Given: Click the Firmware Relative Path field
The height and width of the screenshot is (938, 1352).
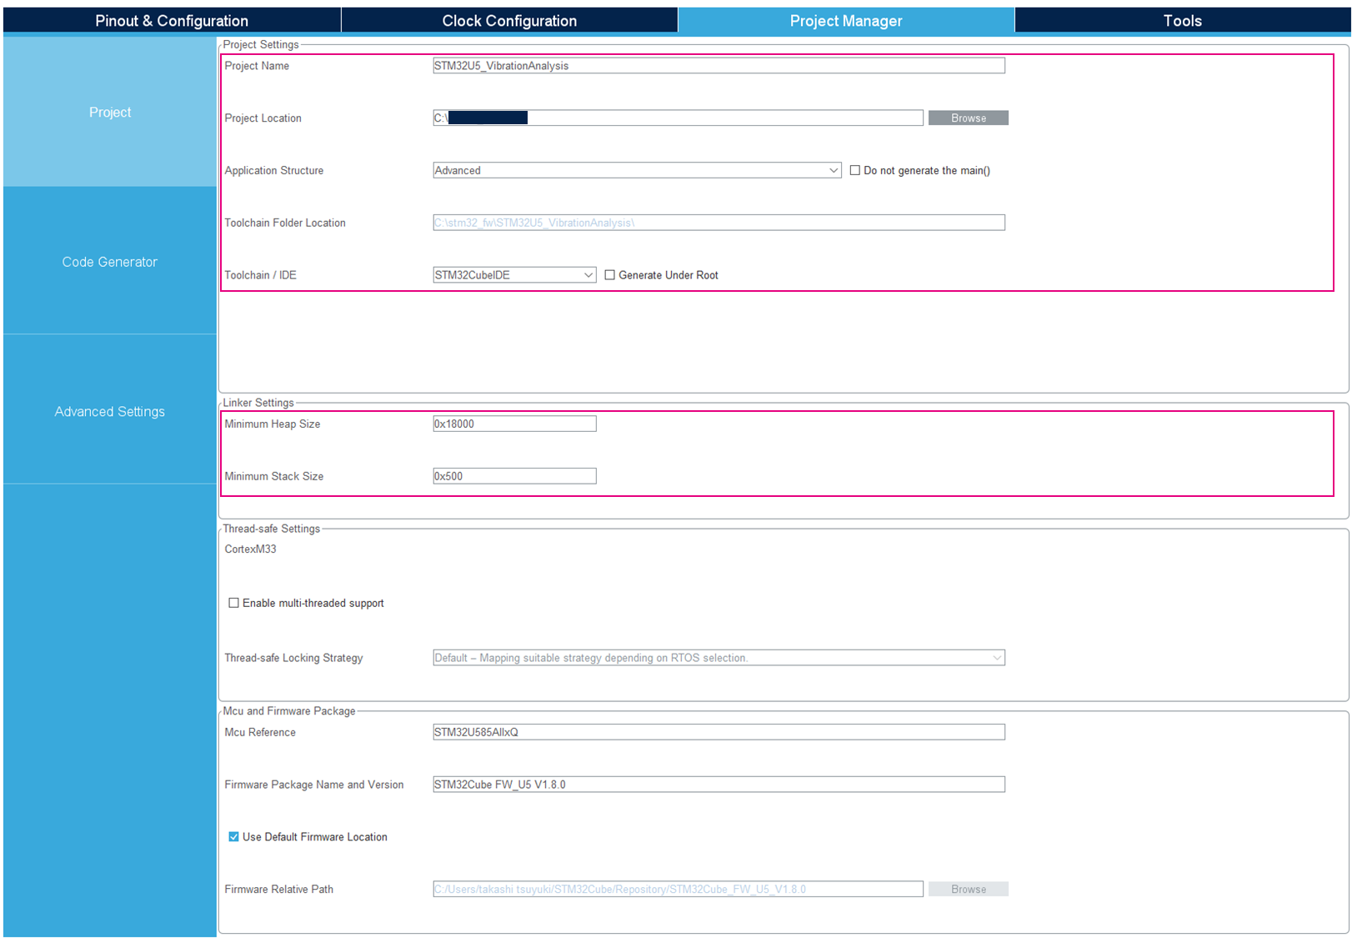Looking at the screenshot, I should (678, 889).
